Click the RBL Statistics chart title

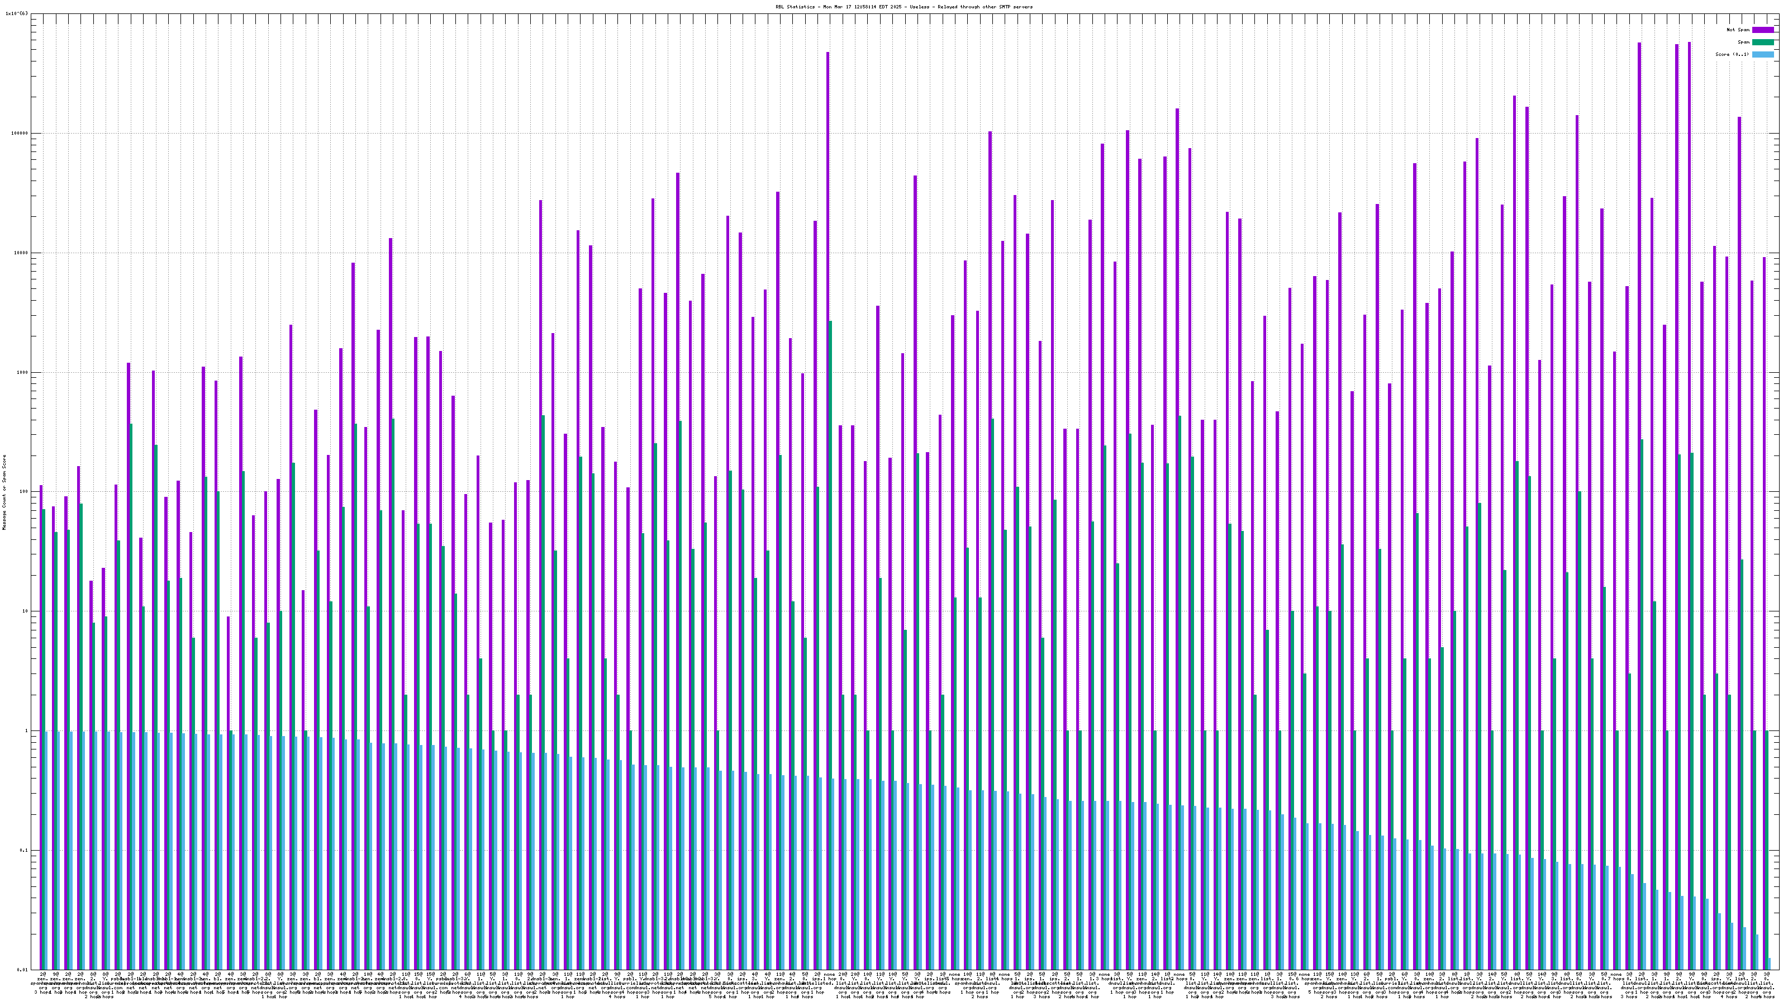coord(903,7)
